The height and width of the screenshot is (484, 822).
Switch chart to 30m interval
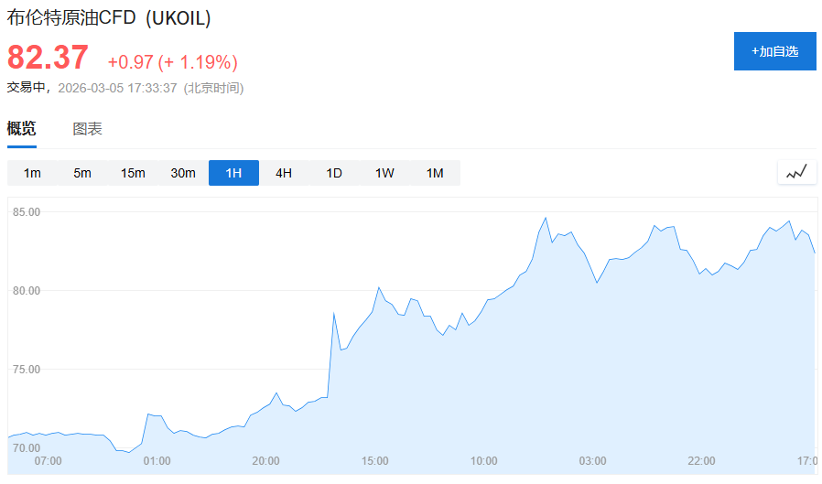coord(183,173)
